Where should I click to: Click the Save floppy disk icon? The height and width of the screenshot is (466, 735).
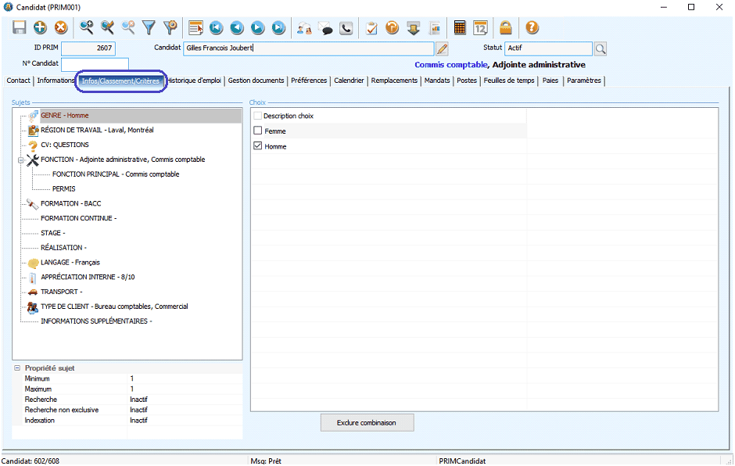point(20,27)
